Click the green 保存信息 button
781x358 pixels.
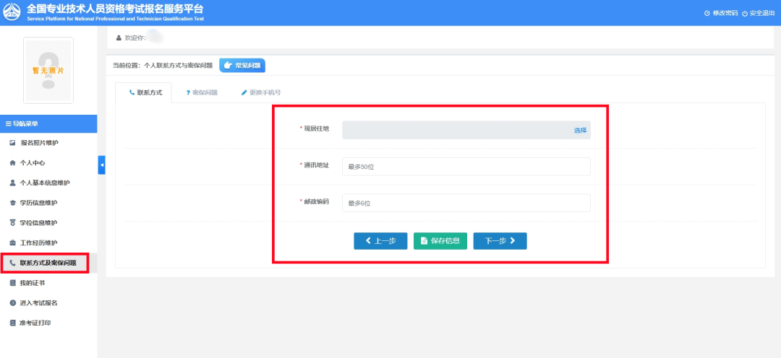tap(440, 241)
